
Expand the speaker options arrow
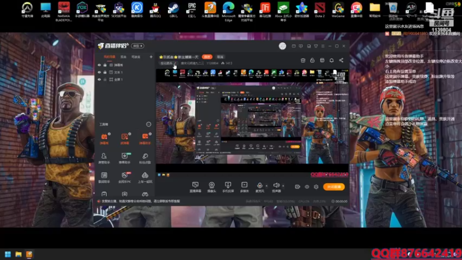point(283,185)
